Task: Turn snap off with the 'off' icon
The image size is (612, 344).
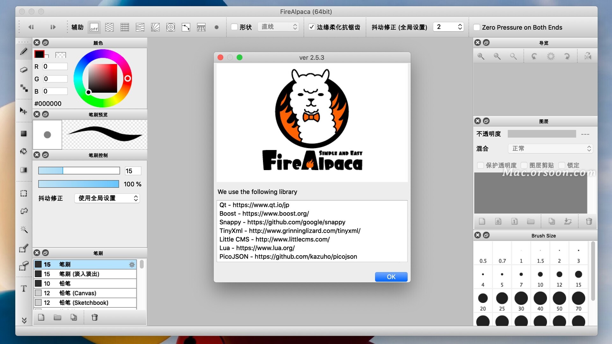Action: [x=94, y=27]
